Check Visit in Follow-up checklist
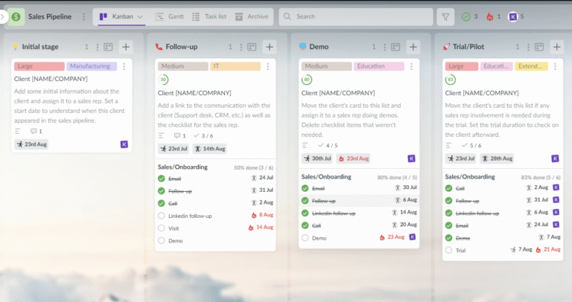Image resolution: width=572 pixels, height=302 pixels. (162, 228)
